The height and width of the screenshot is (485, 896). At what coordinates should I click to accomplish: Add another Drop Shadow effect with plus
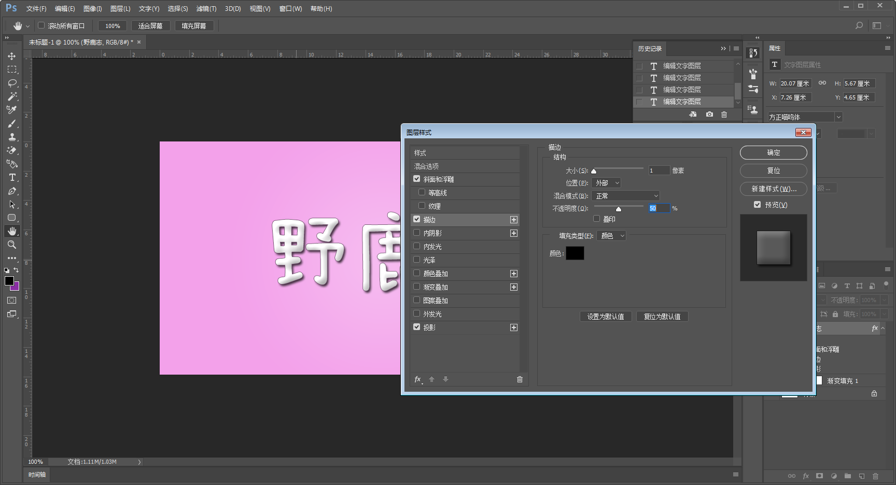point(514,327)
